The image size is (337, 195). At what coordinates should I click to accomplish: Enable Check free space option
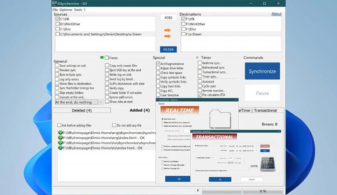tap(158, 73)
